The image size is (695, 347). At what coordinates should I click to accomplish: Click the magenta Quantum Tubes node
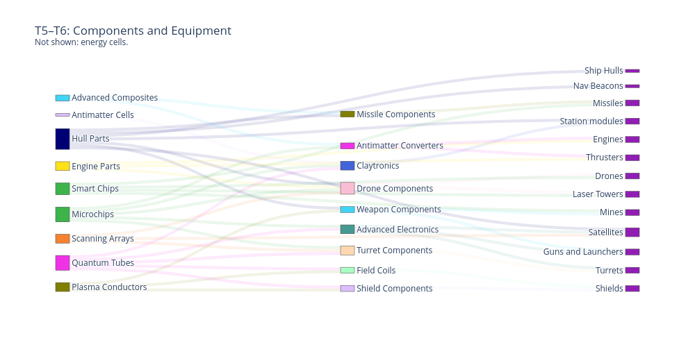tap(63, 263)
